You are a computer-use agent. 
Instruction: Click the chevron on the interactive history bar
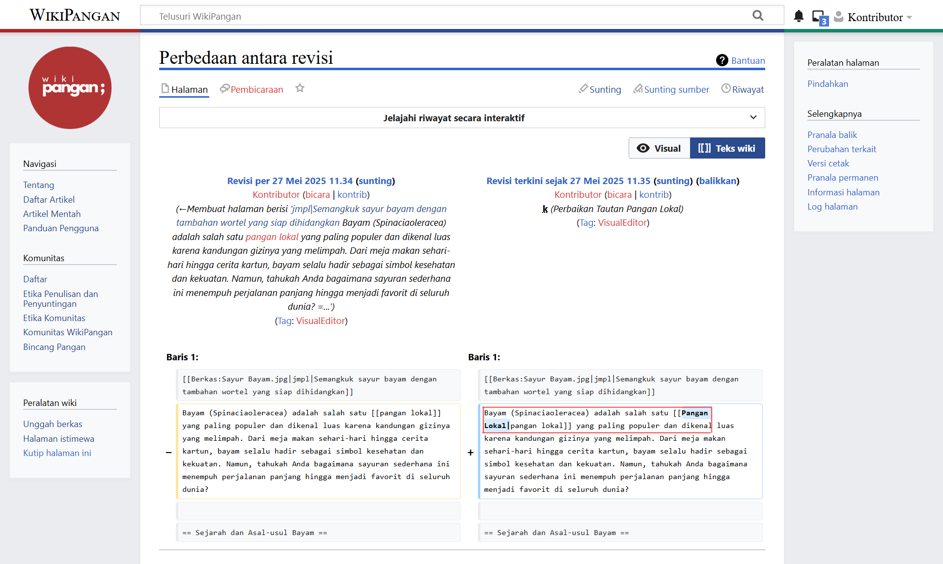753,118
